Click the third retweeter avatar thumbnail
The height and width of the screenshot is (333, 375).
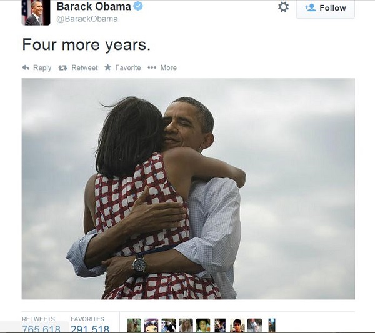click(x=168, y=326)
